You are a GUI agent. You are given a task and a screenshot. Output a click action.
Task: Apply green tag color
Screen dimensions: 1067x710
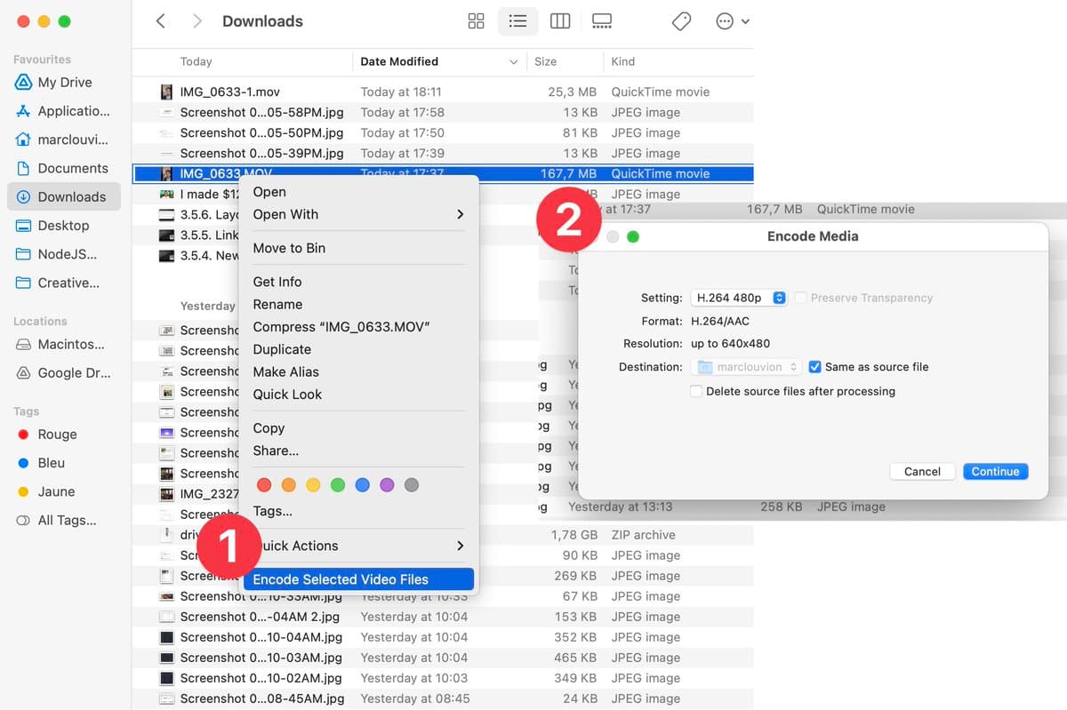pos(337,485)
